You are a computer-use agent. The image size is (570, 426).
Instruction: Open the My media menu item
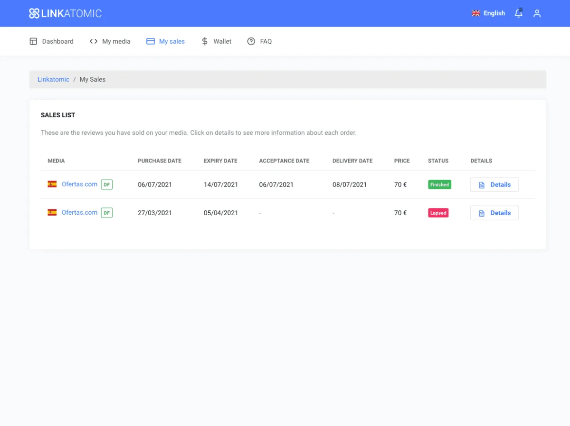pyautogui.click(x=110, y=41)
